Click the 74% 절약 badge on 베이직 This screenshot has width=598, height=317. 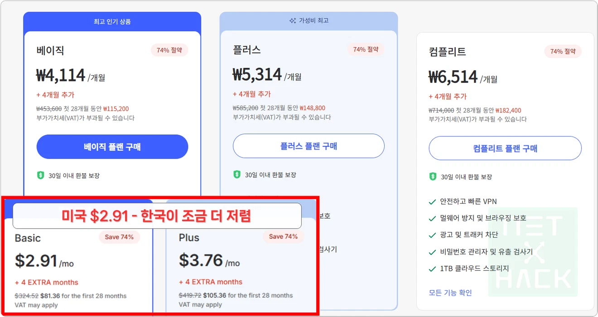coord(169,50)
